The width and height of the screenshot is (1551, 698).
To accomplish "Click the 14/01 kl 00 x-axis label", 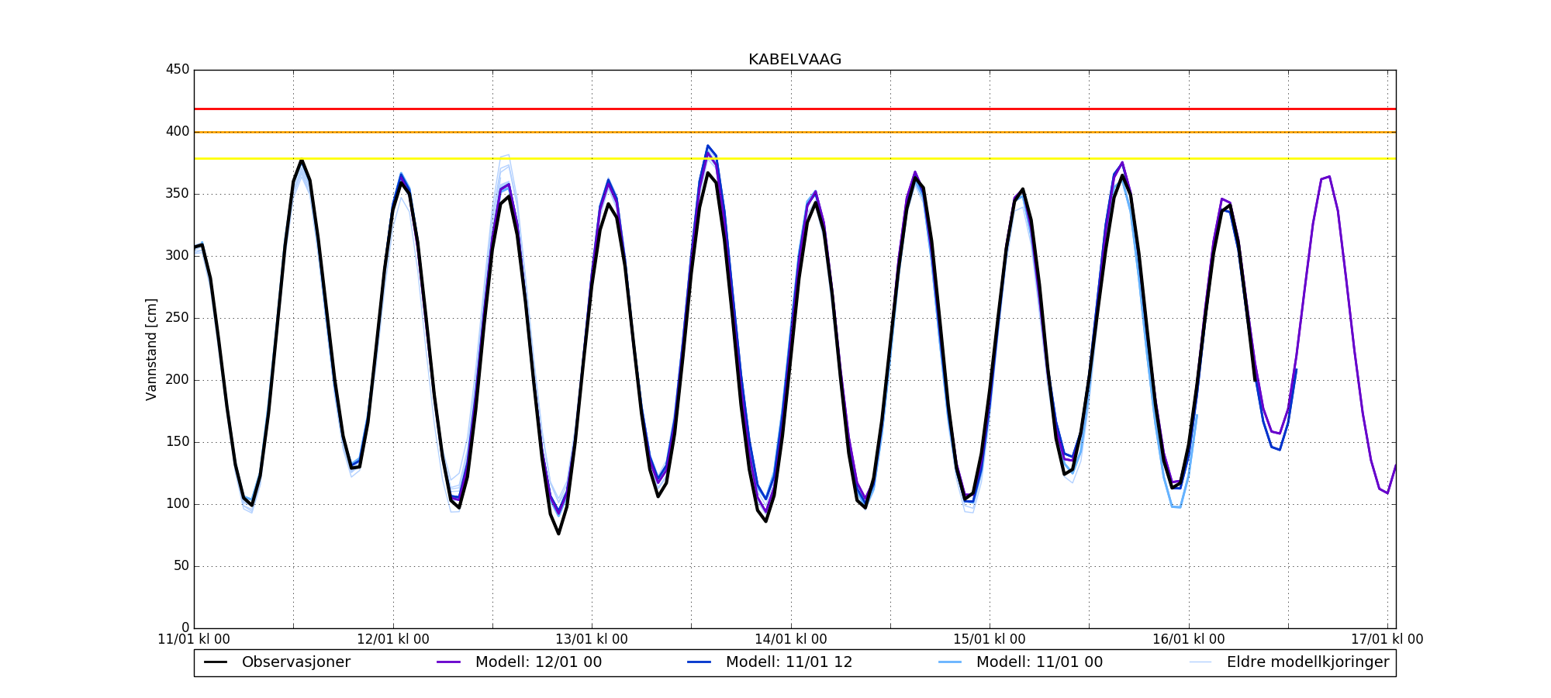I will pyautogui.click(x=791, y=640).
